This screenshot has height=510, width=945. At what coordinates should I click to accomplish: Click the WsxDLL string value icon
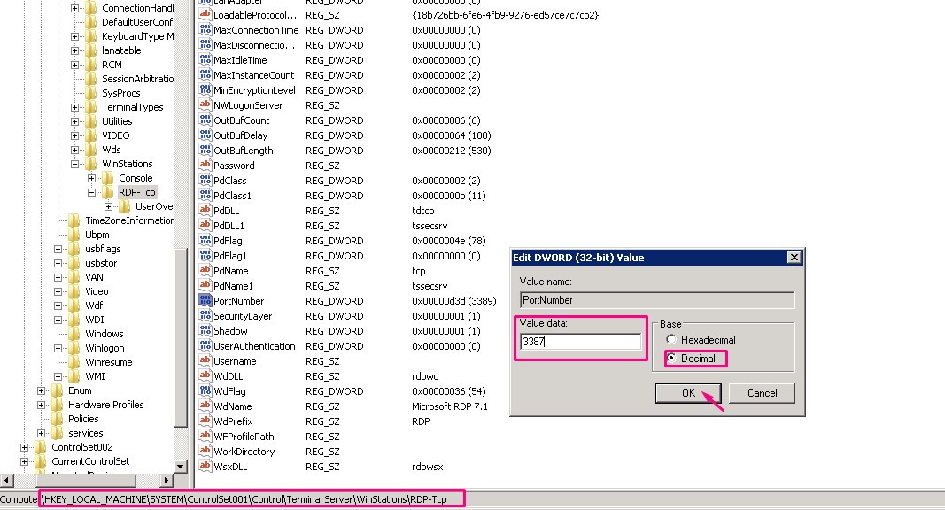click(x=205, y=466)
